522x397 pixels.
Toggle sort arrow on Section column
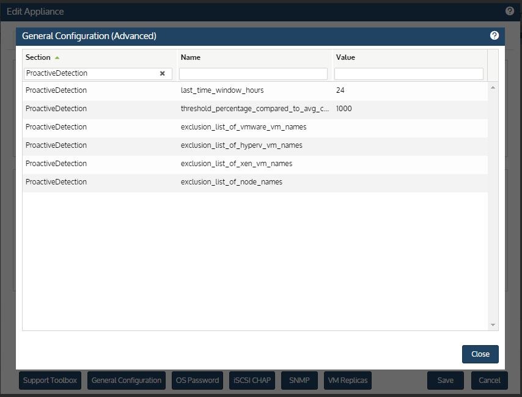(57, 57)
